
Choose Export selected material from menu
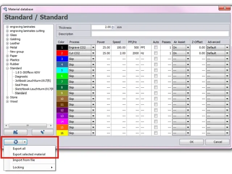29,154
